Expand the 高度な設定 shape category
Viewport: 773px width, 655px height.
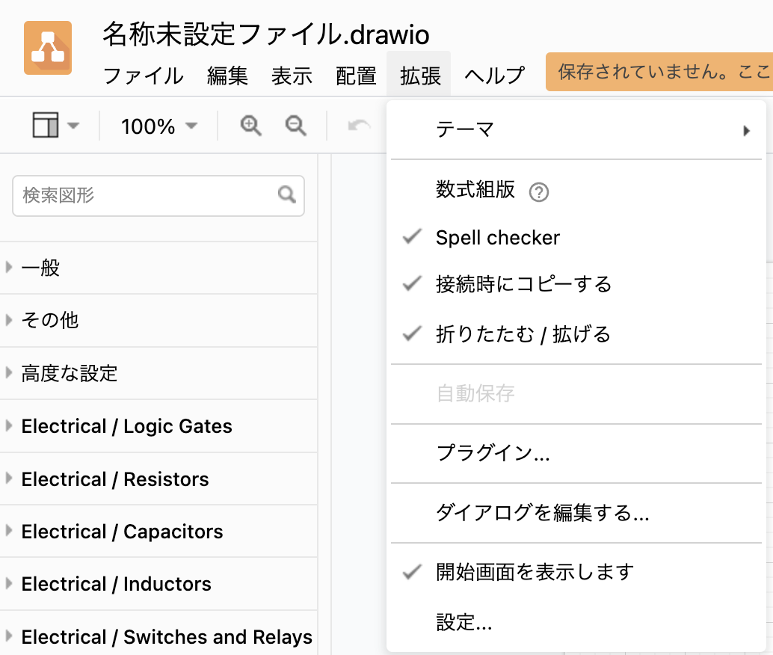(158, 373)
